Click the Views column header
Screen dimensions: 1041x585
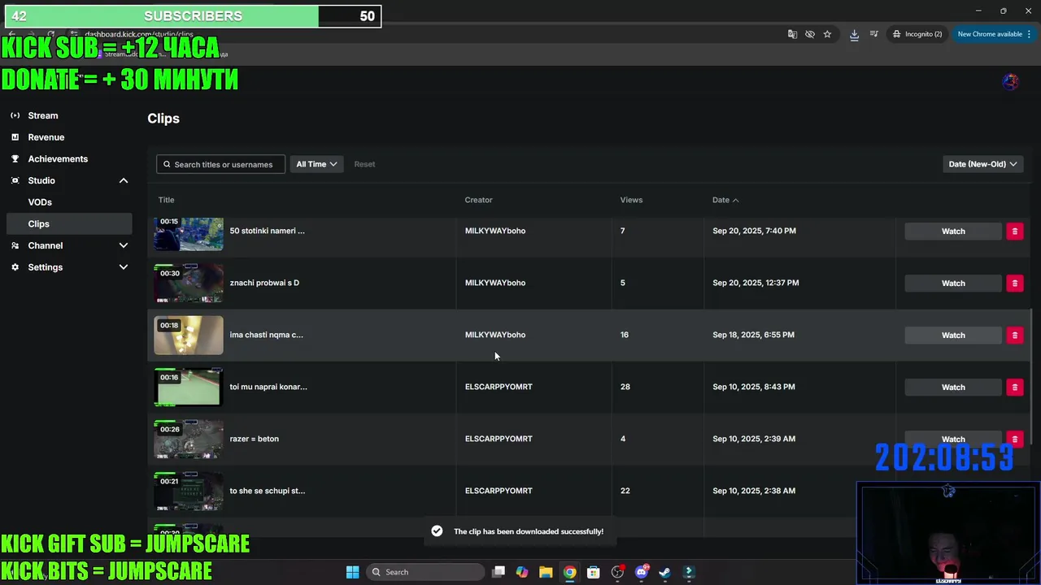click(631, 200)
